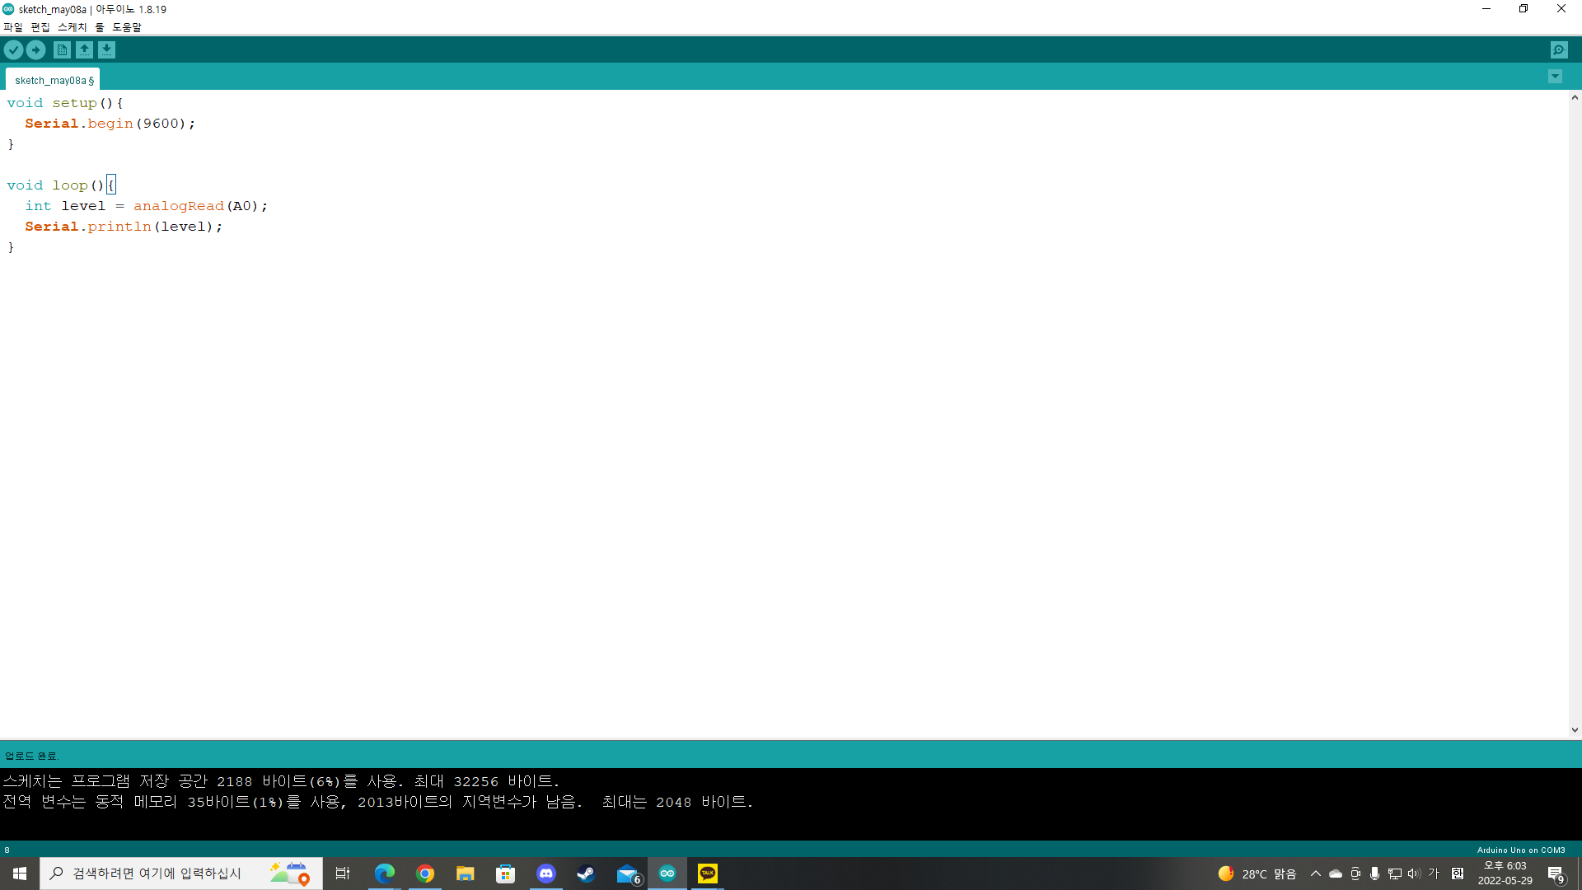This screenshot has width=1582, height=890.
Task: Open Discord from the taskbar
Action: 546,874
